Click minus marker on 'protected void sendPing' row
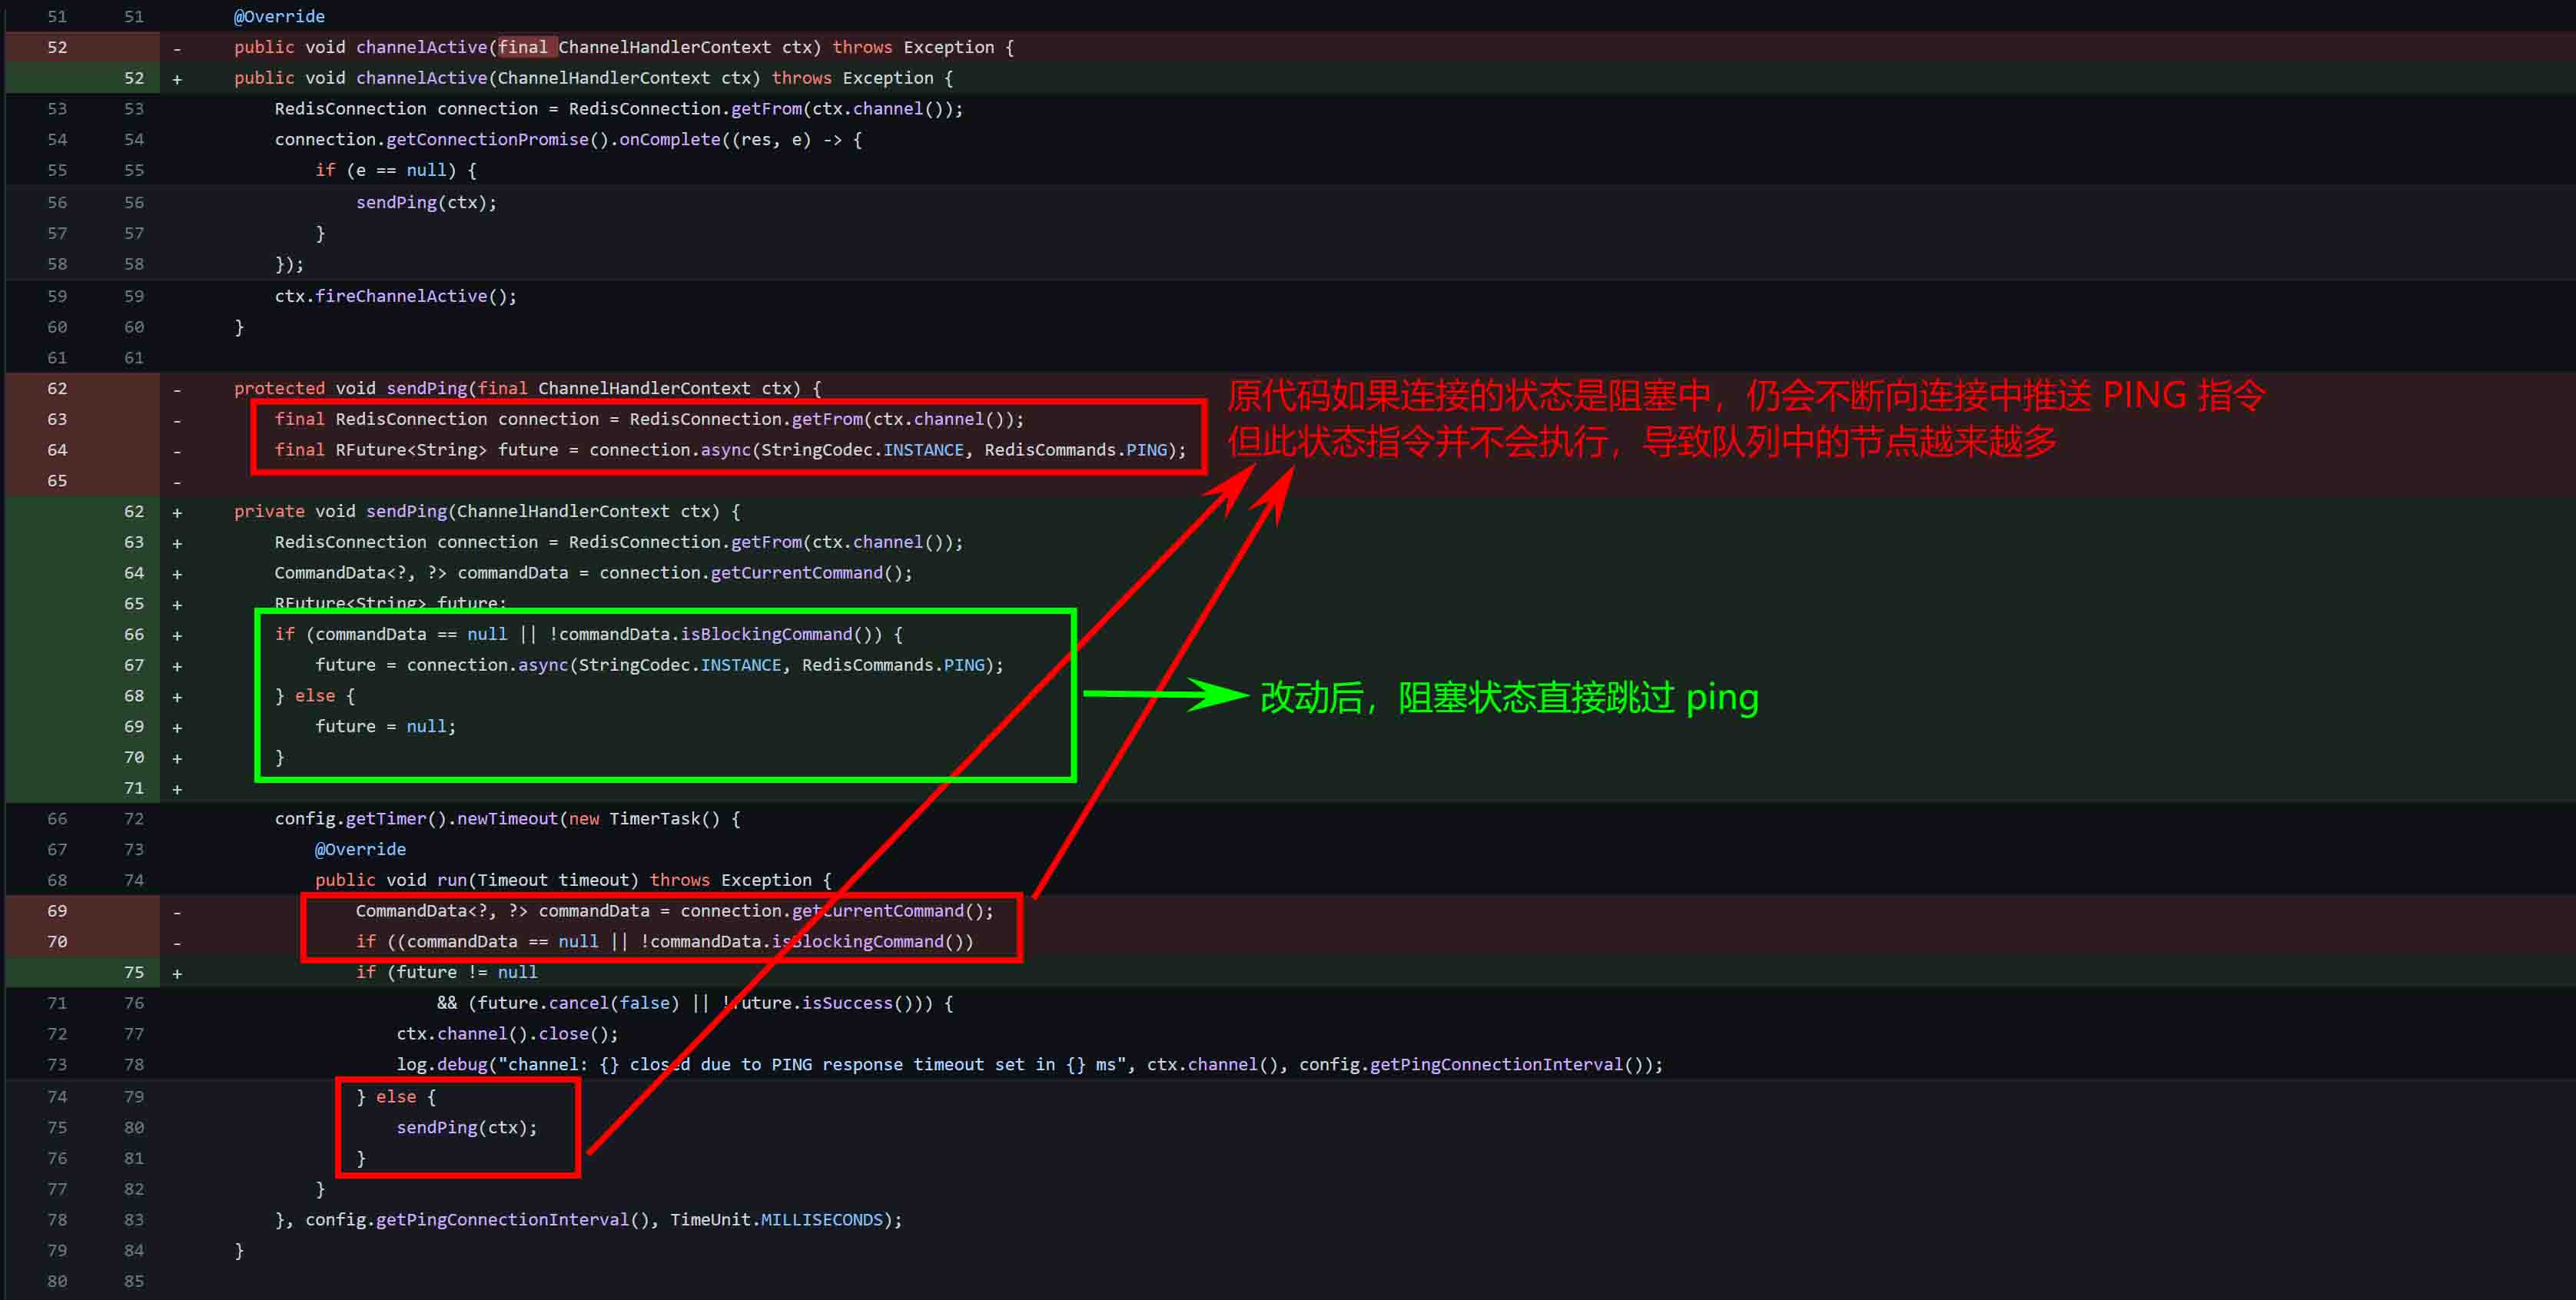 (177, 389)
